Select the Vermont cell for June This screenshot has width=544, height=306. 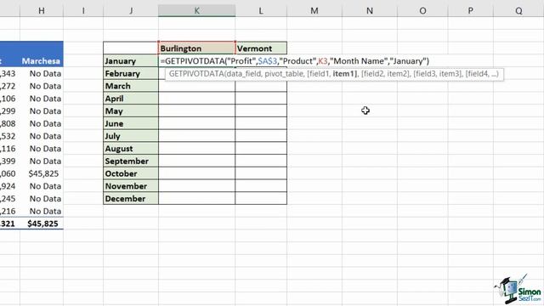pyautogui.click(x=261, y=123)
